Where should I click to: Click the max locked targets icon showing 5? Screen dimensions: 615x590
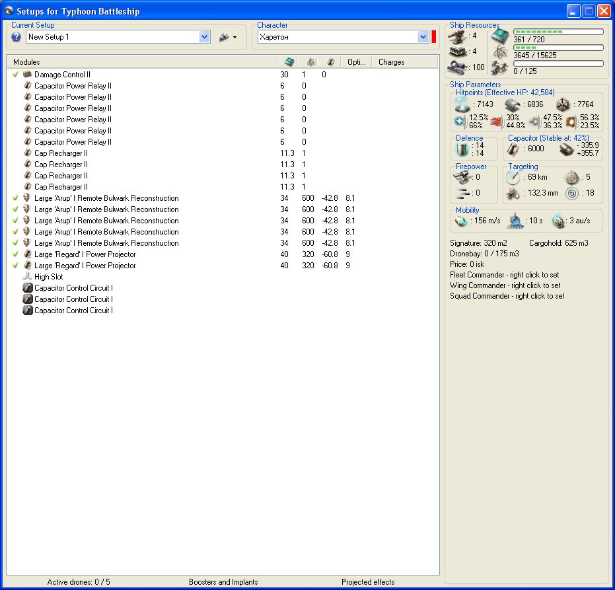click(571, 177)
